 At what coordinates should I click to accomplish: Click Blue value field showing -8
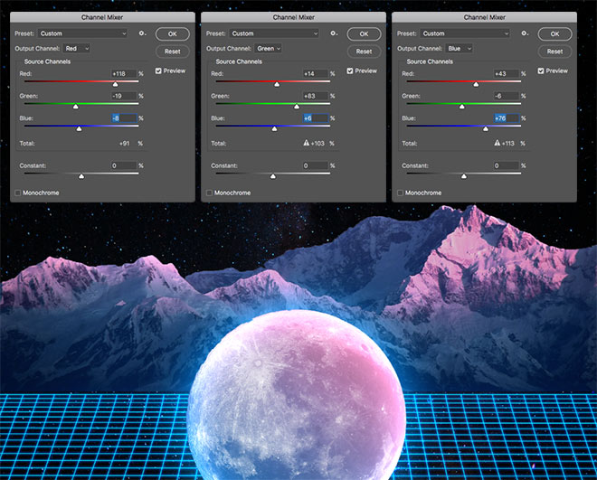click(x=124, y=118)
